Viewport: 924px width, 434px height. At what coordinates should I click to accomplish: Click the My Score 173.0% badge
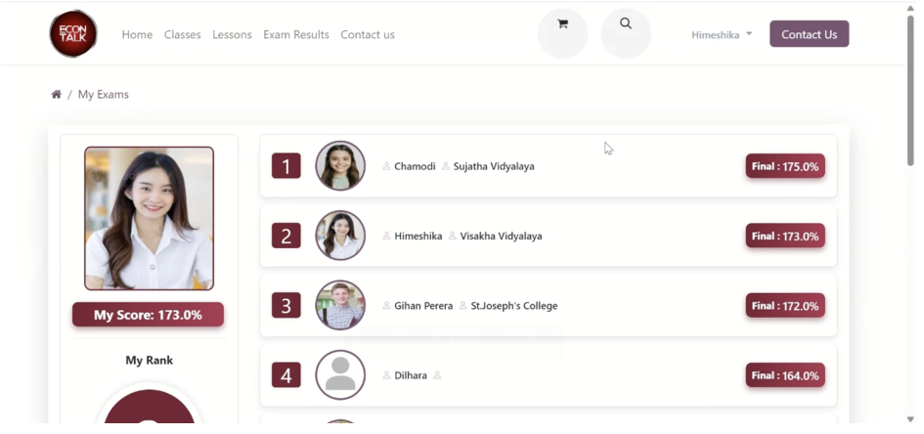148,315
